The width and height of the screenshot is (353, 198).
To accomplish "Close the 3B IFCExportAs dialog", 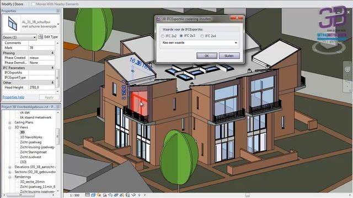I will tap(237, 18).
